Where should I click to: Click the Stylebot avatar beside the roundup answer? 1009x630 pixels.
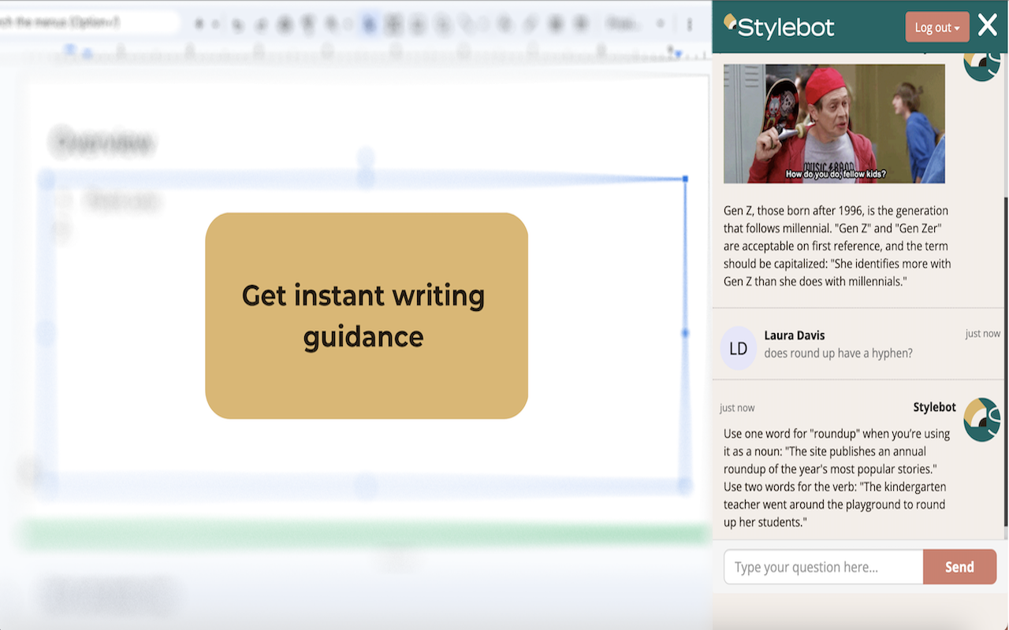[982, 420]
